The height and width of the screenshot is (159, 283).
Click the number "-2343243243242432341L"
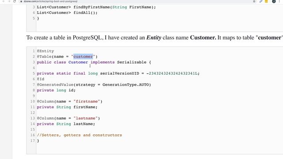(x=172, y=73)
